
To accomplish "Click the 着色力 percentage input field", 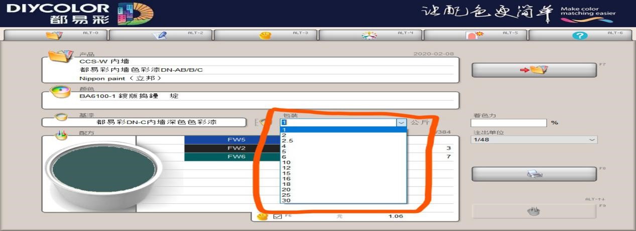I will pyautogui.click(x=508, y=123).
